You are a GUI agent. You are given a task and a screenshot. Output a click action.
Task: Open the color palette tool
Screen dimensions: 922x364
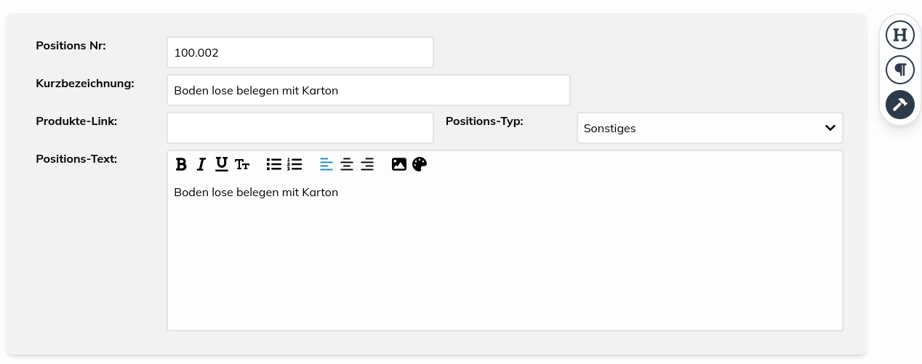[x=420, y=164]
